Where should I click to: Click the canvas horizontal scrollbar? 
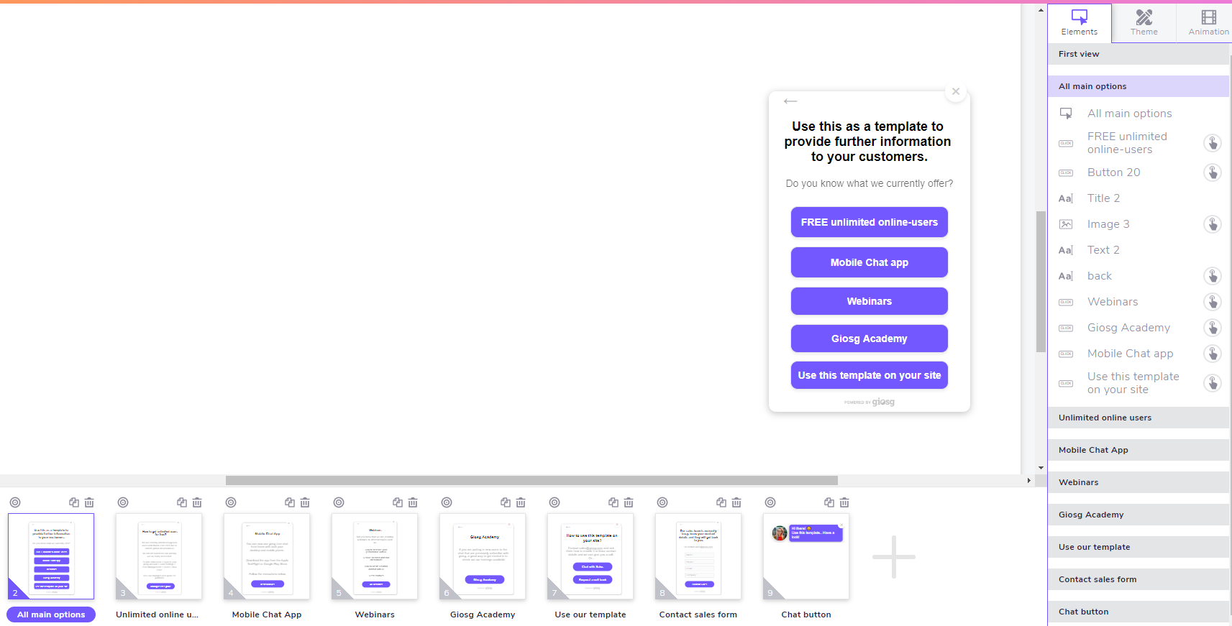tap(531, 480)
